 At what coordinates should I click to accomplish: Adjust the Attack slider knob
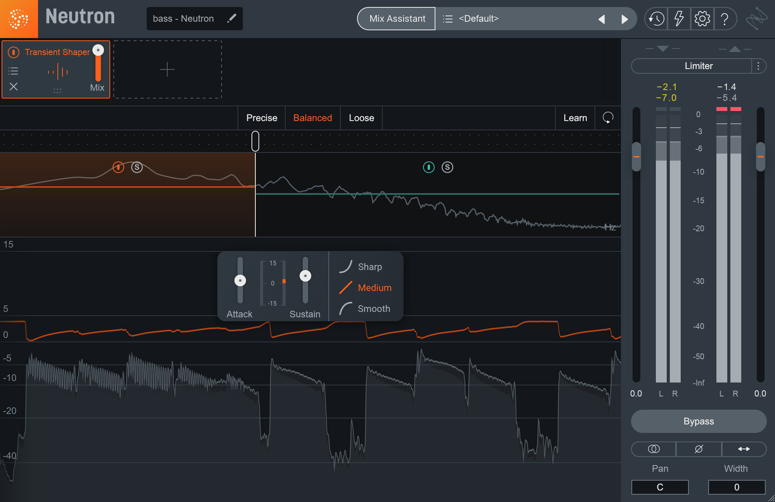tap(240, 280)
